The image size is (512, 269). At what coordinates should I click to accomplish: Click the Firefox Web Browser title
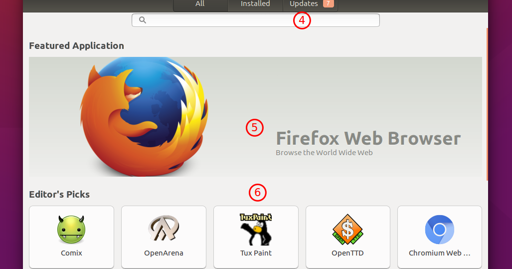point(368,138)
